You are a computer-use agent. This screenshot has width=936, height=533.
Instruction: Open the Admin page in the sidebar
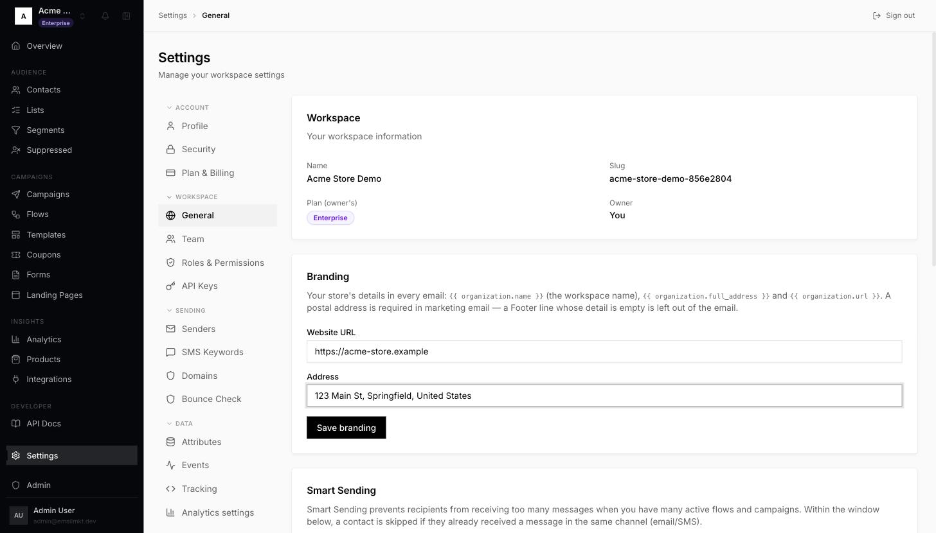point(72,485)
